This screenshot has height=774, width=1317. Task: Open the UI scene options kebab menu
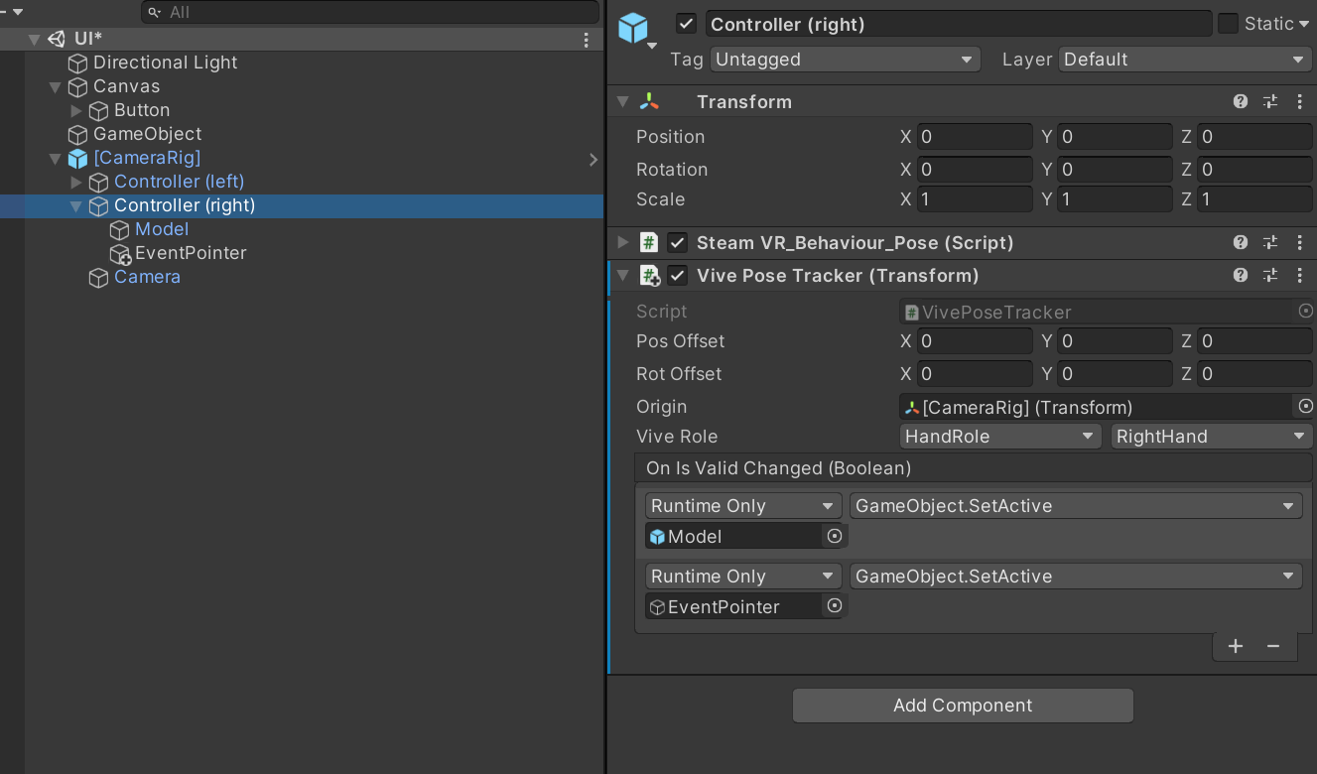tap(587, 40)
